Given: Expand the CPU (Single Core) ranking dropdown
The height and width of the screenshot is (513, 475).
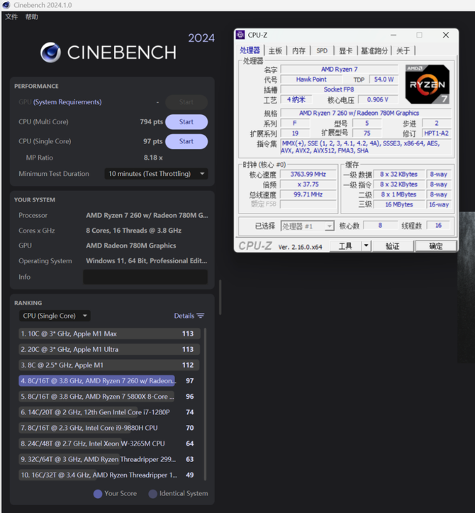Looking at the screenshot, I should point(55,316).
